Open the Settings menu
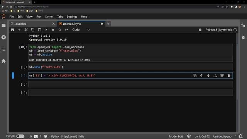This screenshot has height=139, width=247. coord(72,17)
